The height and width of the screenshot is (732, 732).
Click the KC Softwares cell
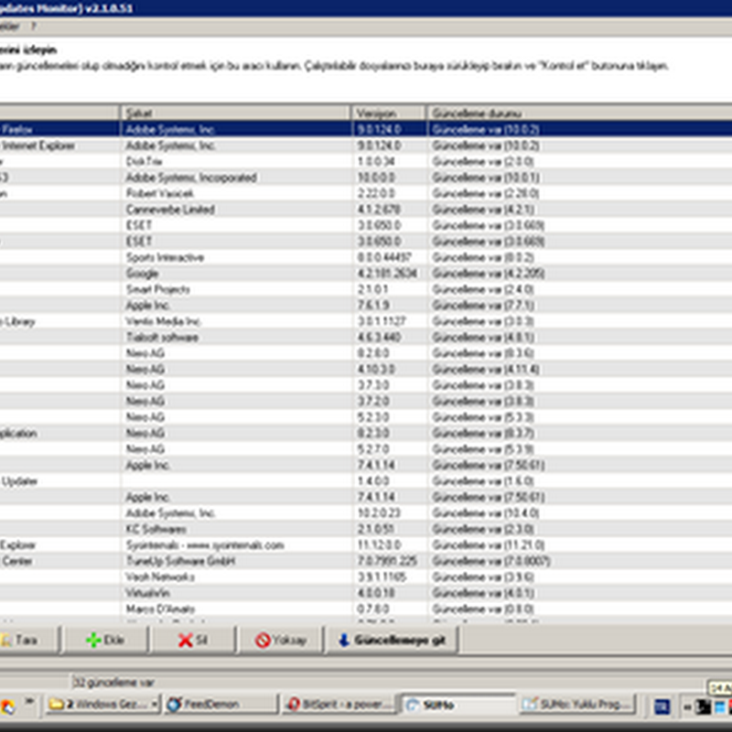pyautogui.click(x=236, y=529)
